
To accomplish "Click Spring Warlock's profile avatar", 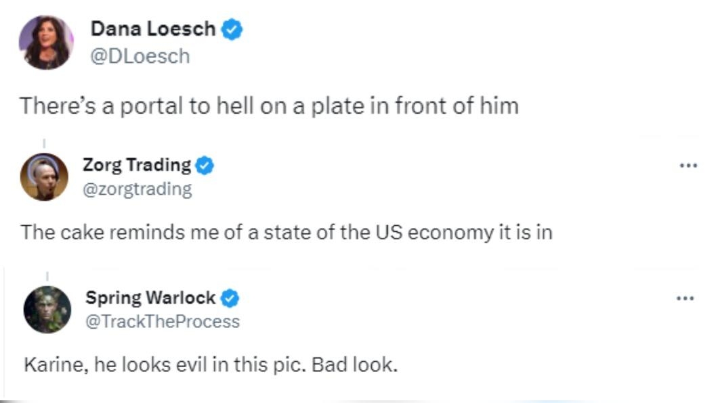I will pyautogui.click(x=47, y=310).
